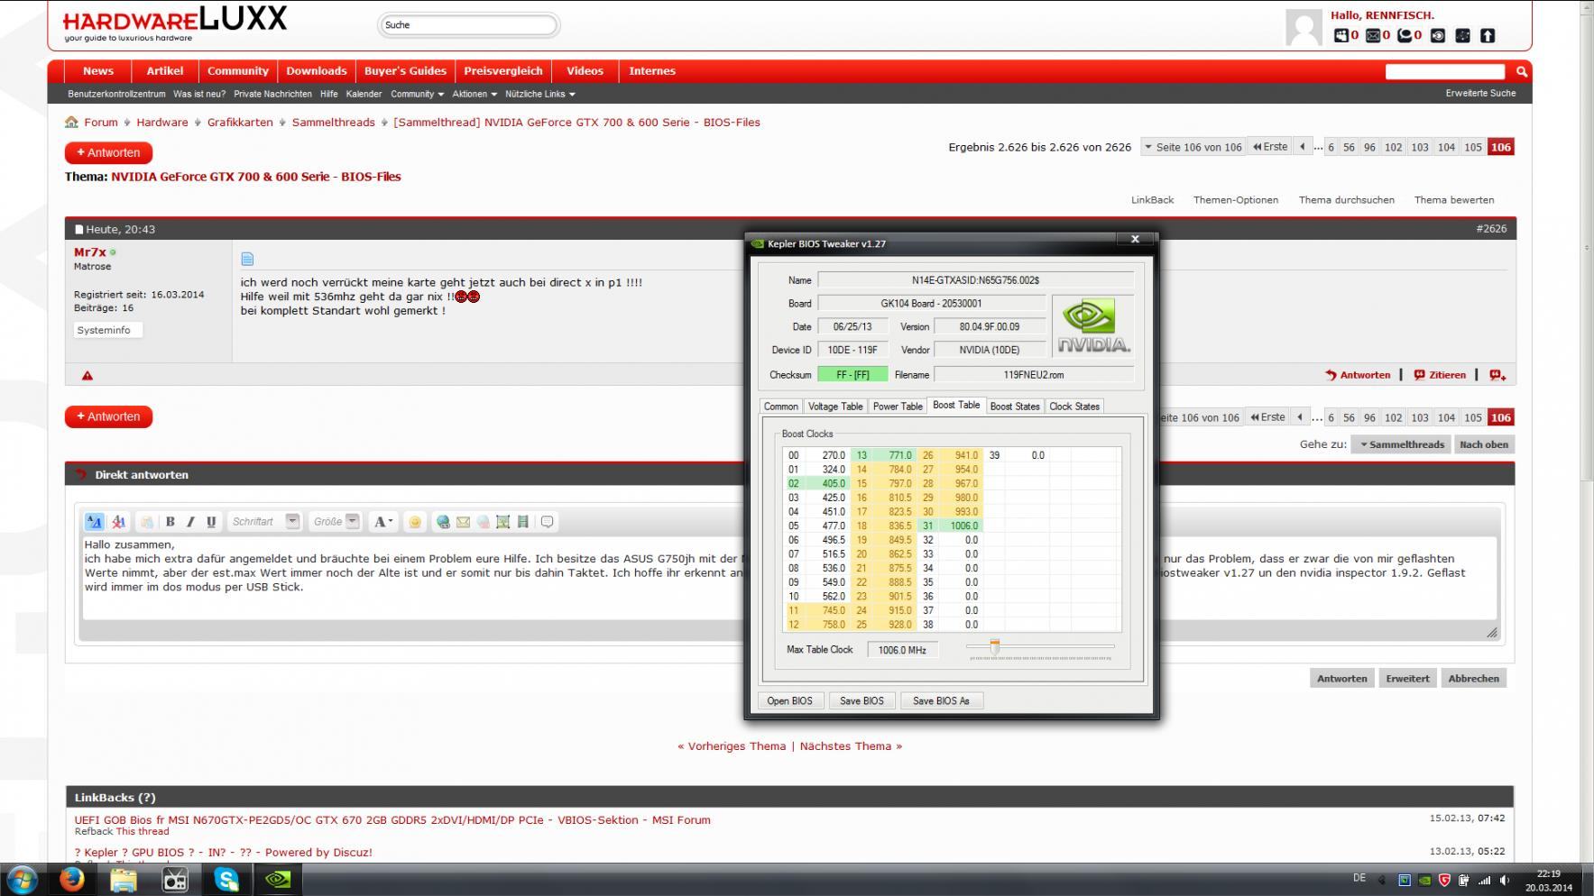
Task: Apply bold formatting in reply editor
Action: click(x=170, y=522)
